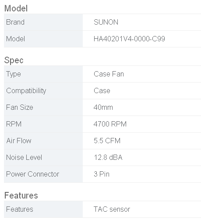Click the Model row label
This screenshot has height=224, width=201.
pyautogui.click(x=15, y=39)
